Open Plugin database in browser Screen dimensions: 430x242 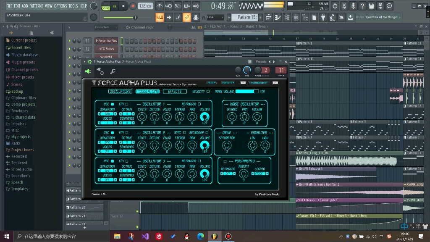pyautogui.click(x=24, y=55)
